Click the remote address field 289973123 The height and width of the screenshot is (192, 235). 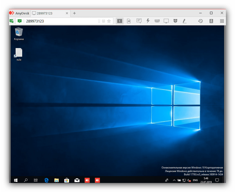[60, 21]
